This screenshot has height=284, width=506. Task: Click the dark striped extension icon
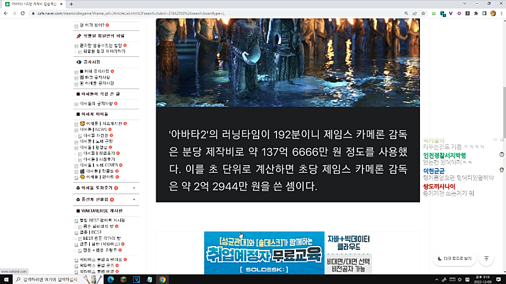467,13
